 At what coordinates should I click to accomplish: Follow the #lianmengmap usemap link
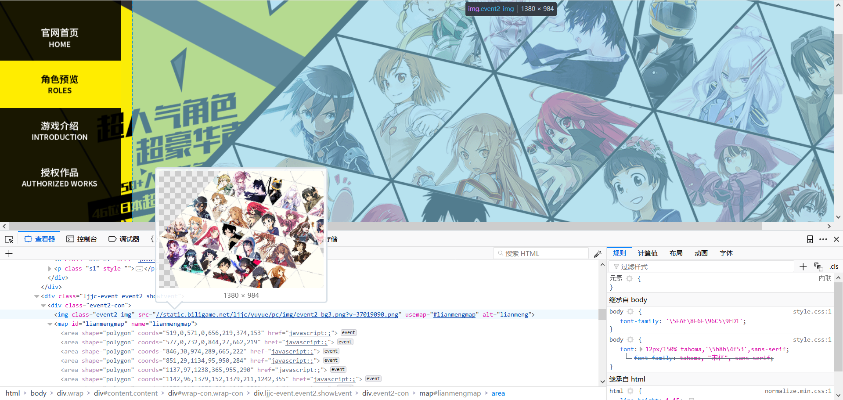454,315
